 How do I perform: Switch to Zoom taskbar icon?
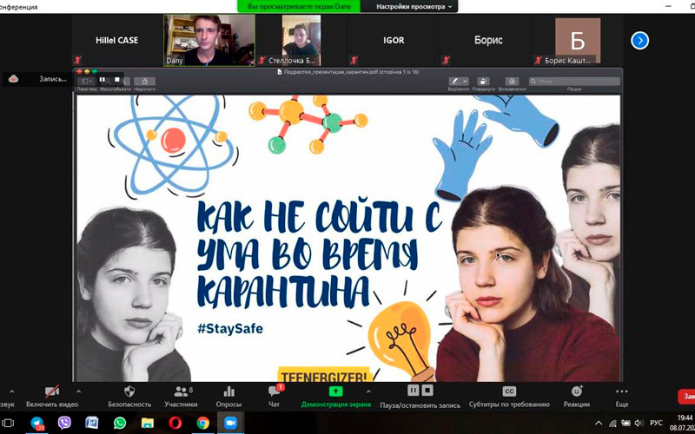(230, 423)
